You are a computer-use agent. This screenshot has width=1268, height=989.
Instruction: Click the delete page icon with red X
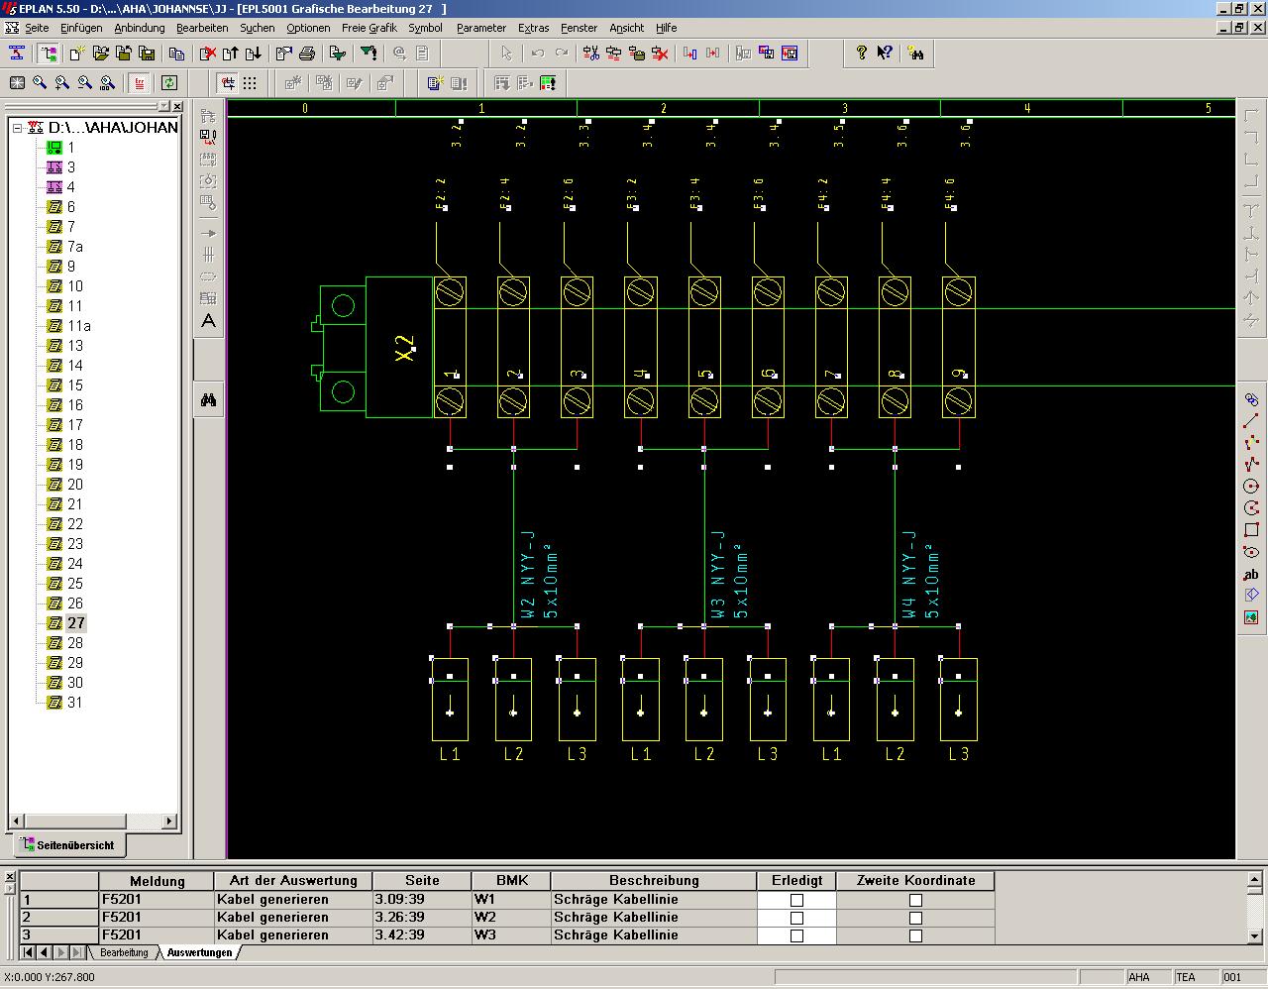(207, 54)
